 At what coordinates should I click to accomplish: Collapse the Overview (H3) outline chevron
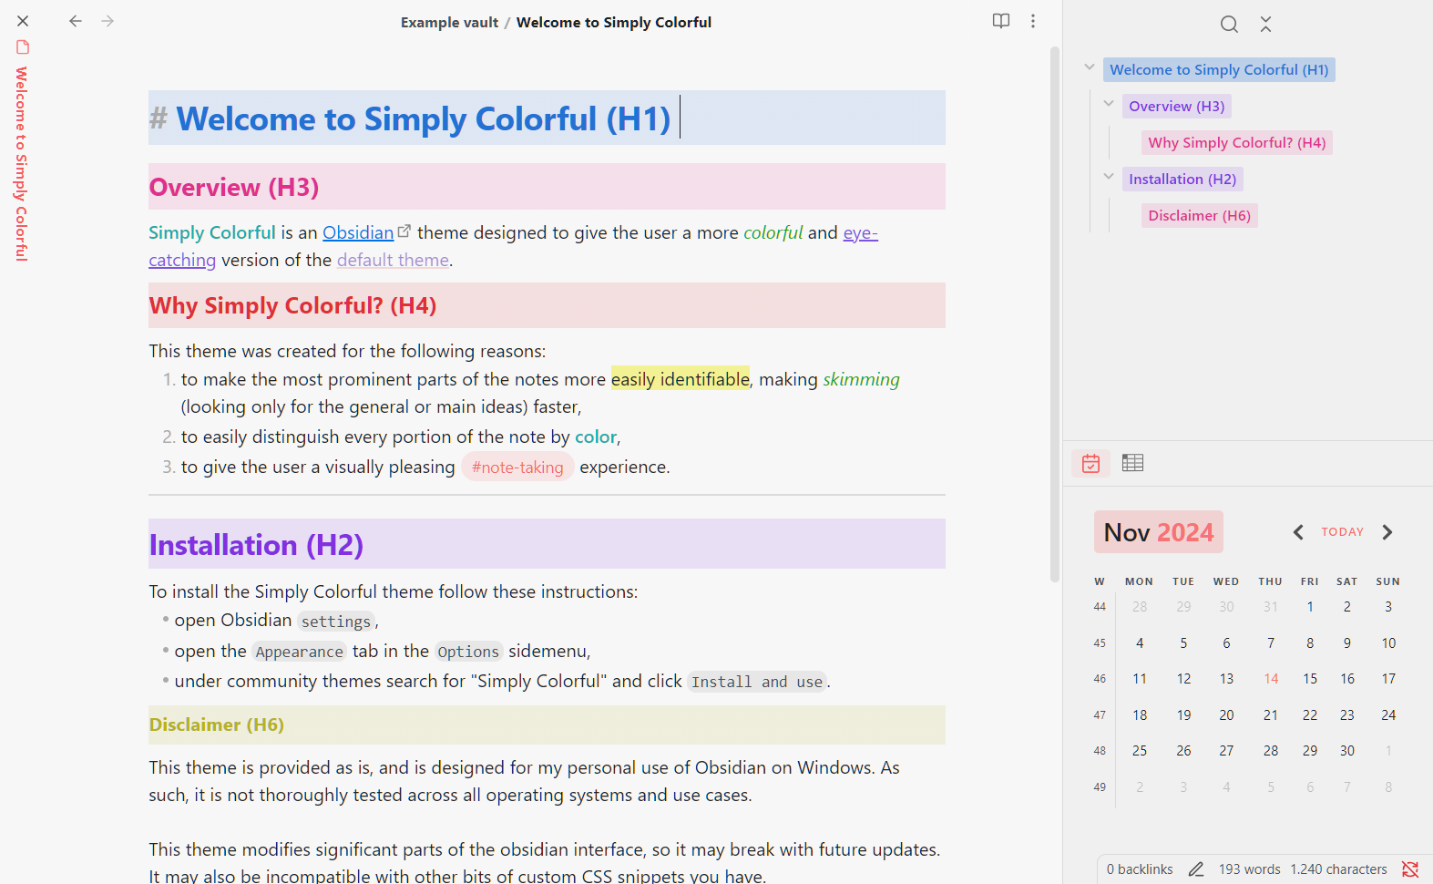click(x=1109, y=104)
